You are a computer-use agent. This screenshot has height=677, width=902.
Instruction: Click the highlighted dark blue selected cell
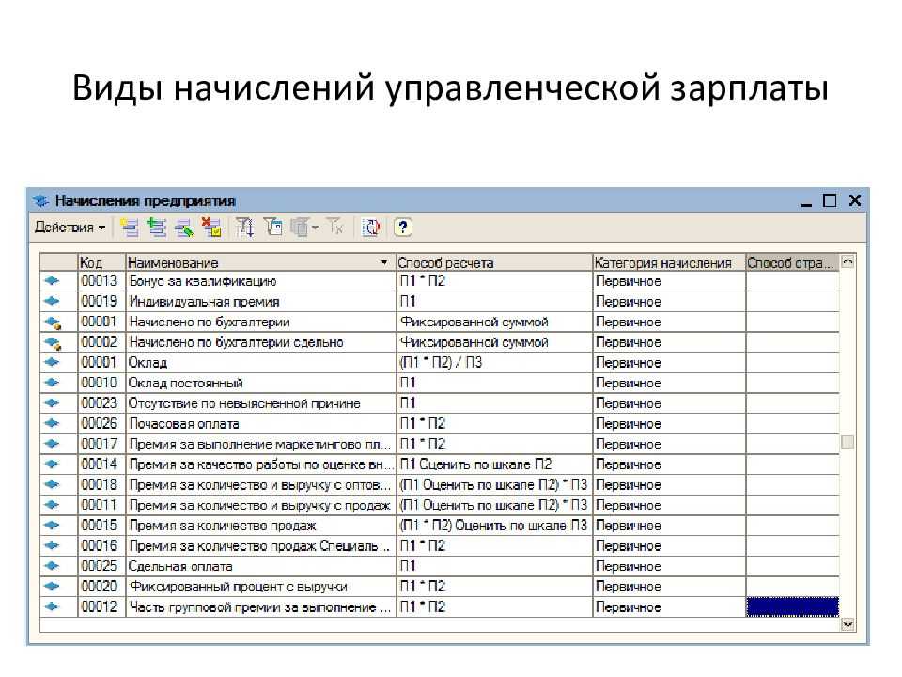click(792, 606)
